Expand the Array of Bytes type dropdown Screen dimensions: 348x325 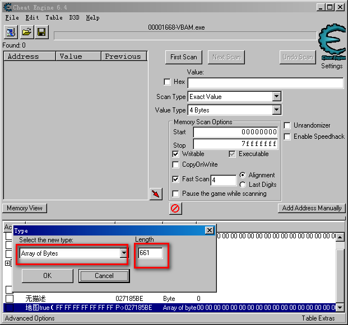[x=124, y=253]
